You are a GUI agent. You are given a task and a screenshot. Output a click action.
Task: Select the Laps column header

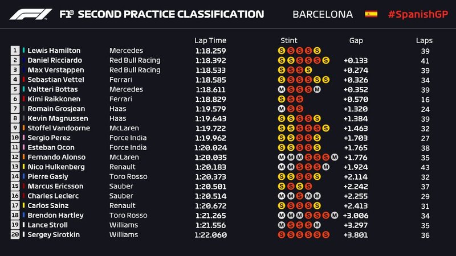[424, 40]
